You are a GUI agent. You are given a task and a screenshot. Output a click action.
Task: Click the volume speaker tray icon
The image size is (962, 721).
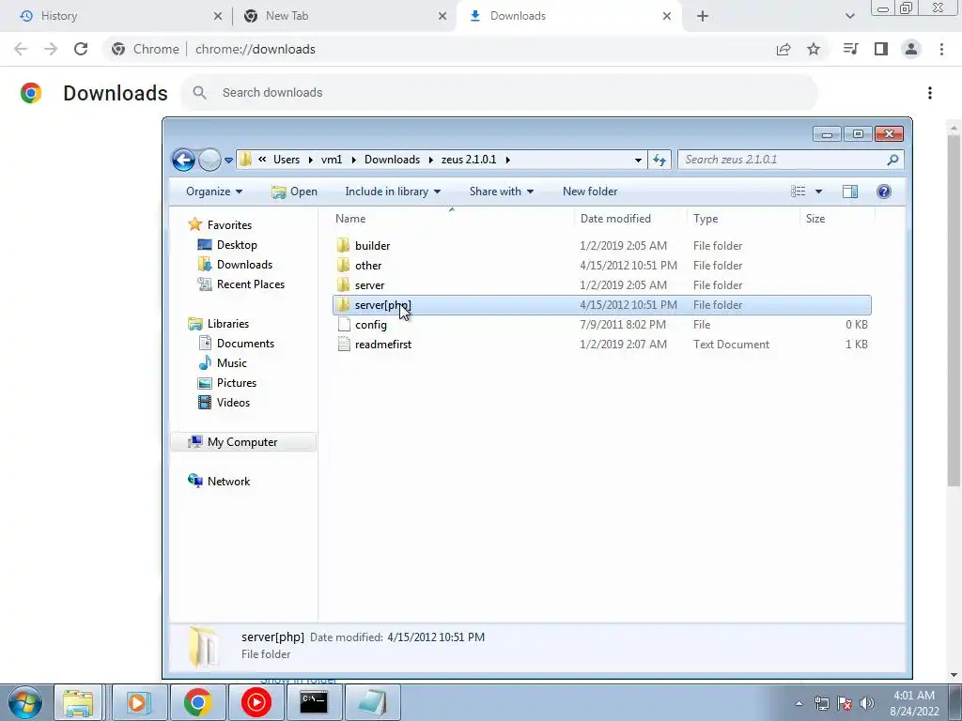pos(867,703)
